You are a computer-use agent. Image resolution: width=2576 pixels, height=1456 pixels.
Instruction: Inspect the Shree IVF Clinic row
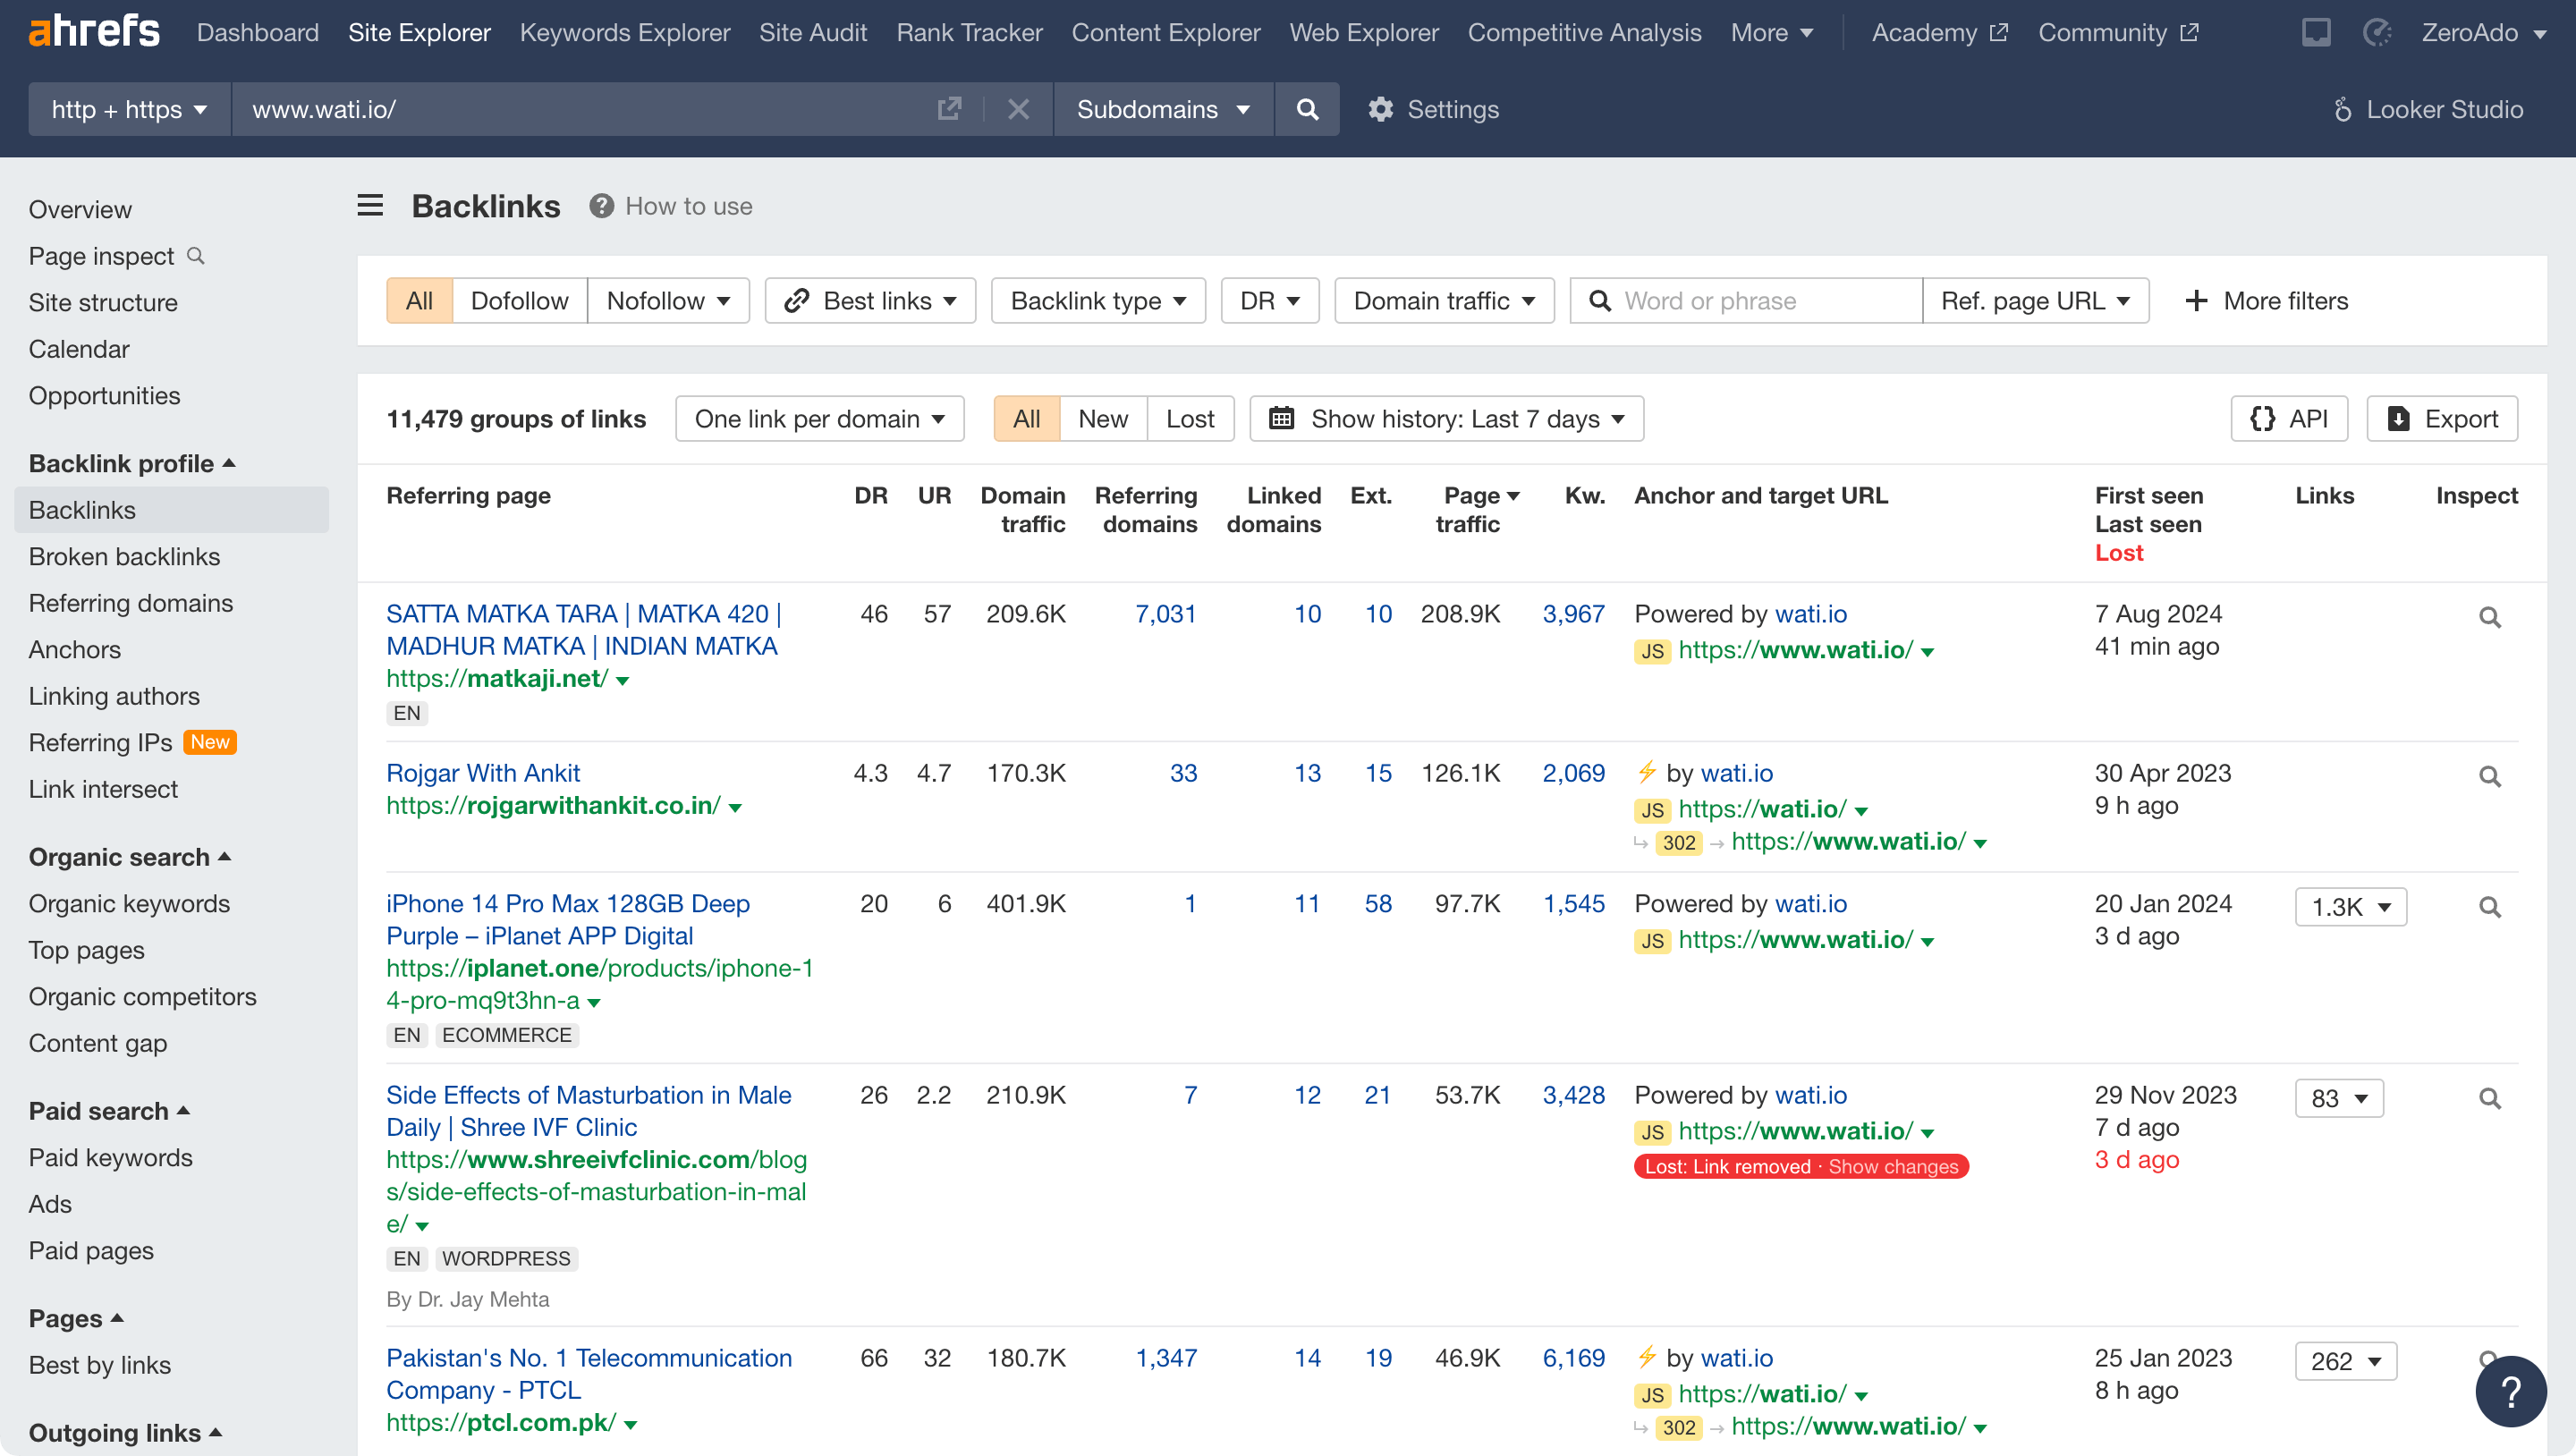(x=2489, y=1098)
